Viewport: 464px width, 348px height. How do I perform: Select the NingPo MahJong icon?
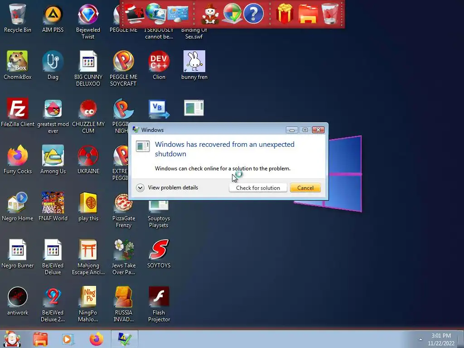point(88,304)
